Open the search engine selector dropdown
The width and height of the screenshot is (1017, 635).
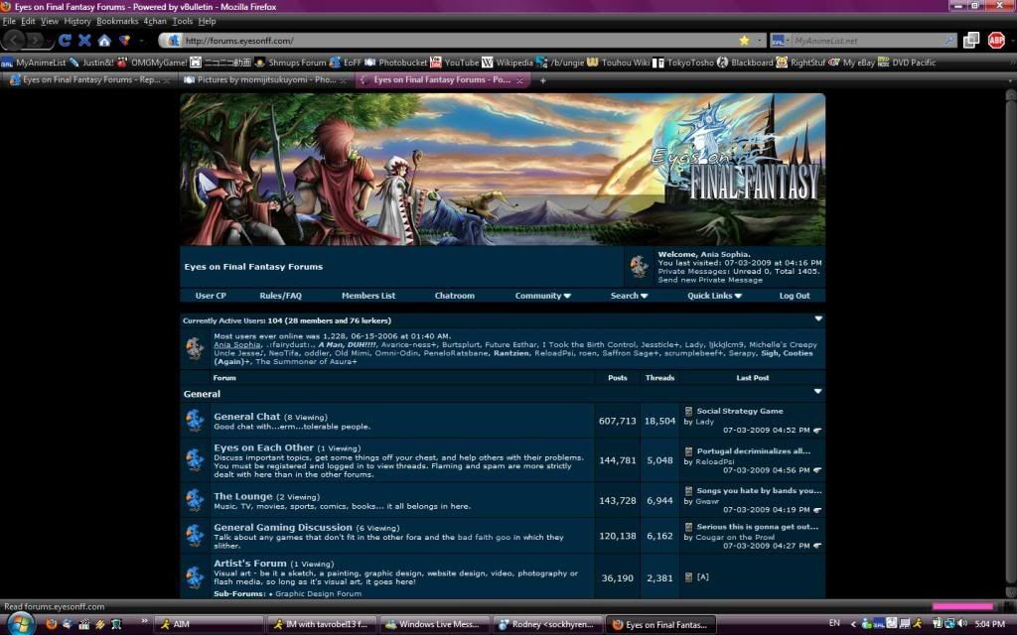[781, 40]
